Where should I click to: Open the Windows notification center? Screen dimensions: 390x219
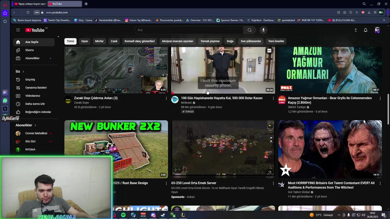(384, 215)
